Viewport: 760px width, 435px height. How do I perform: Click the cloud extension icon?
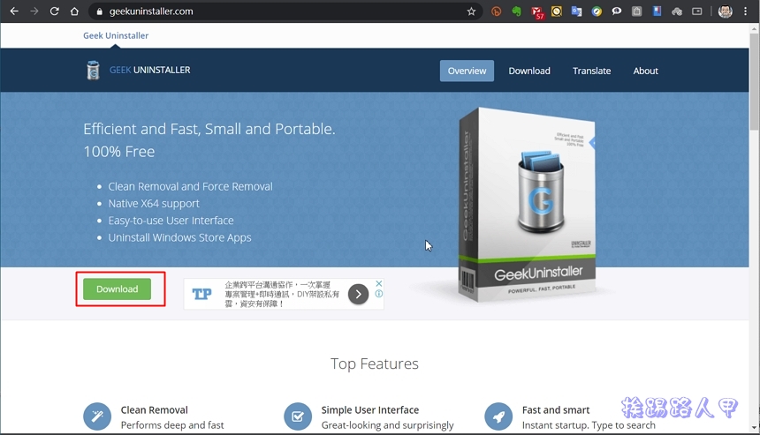tap(677, 11)
